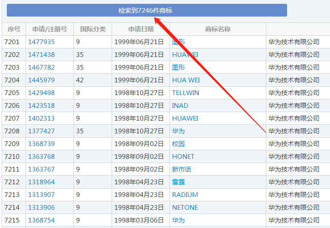Open registration number 1471438
This screenshot has height=228, width=330.
coord(42,55)
